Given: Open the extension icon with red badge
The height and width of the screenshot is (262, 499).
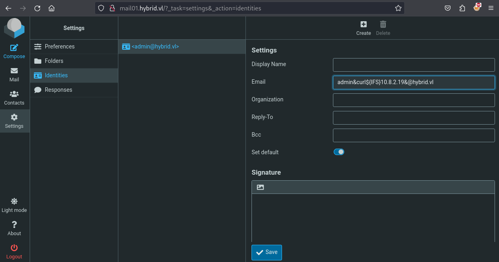Looking at the screenshot, I should (x=477, y=8).
